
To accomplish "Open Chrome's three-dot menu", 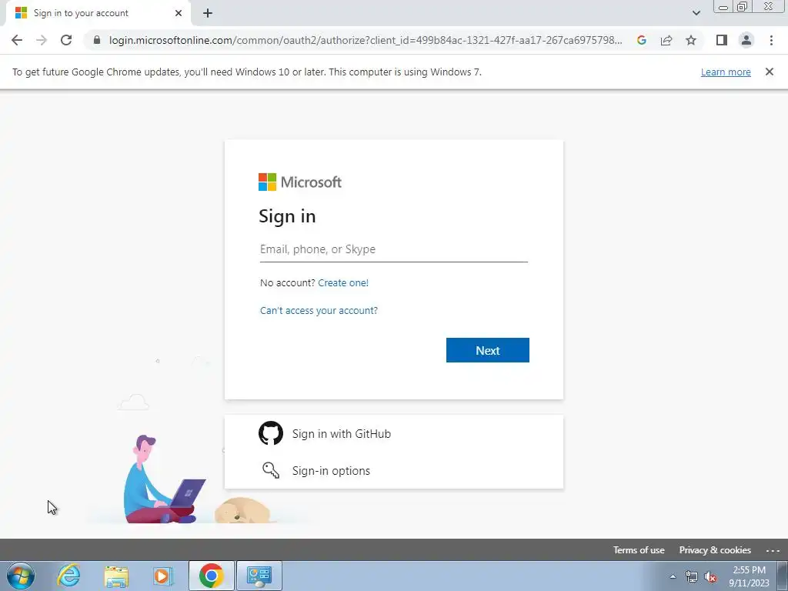I will (x=771, y=40).
